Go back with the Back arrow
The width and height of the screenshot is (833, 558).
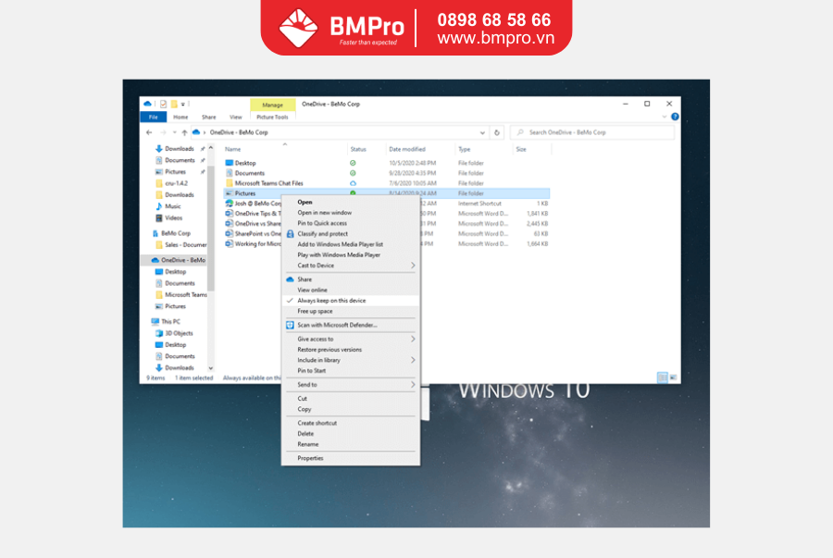pos(149,132)
